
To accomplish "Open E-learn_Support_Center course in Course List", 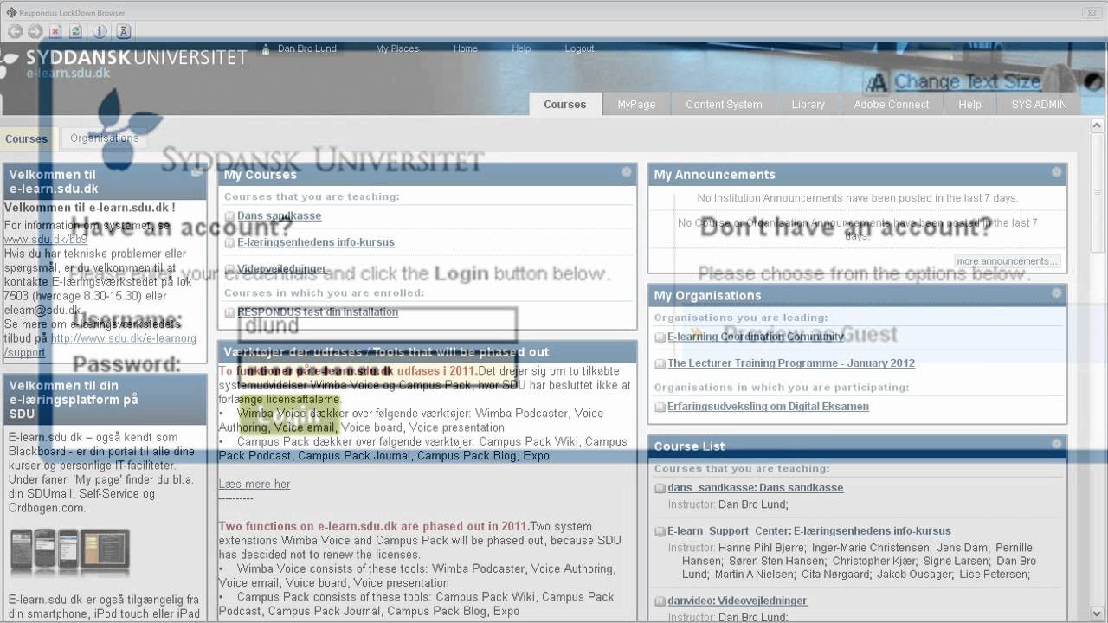I will coord(809,531).
